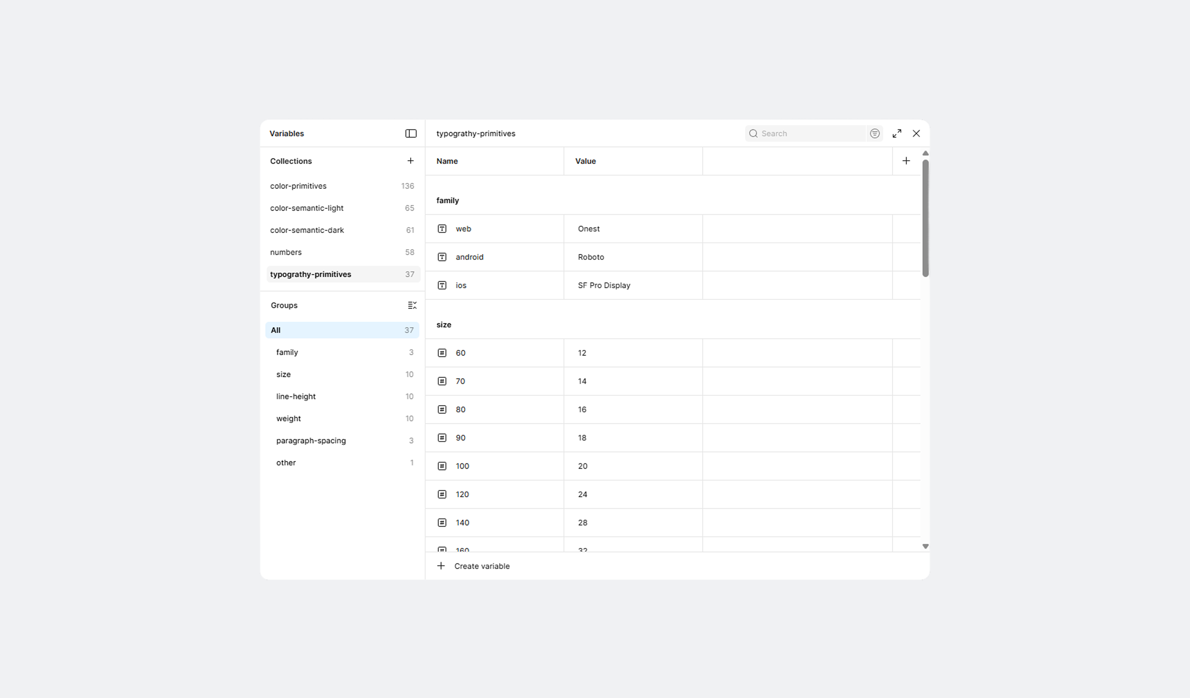Select the Roboto value cell
The width and height of the screenshot is (1190, 698).
pyautogui.click(x=633, y=257)
